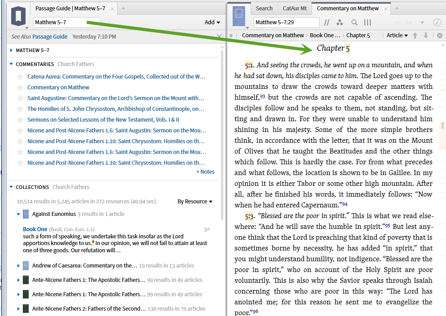
Task: Star the Homilies of S. John Chrysostom
Action: 20,109
